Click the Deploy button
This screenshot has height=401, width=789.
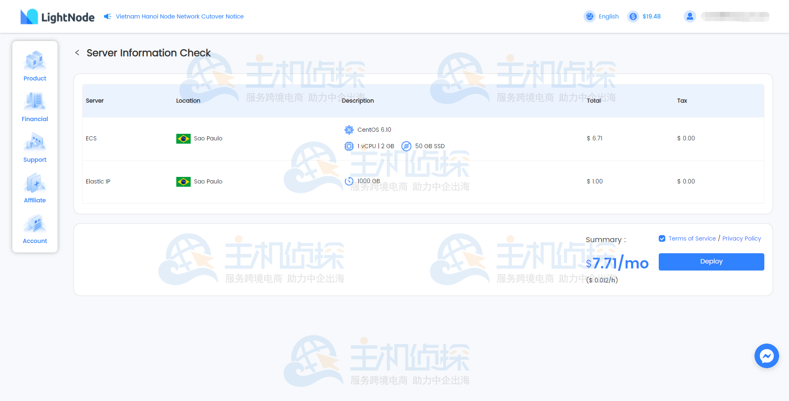coord(711,261)
